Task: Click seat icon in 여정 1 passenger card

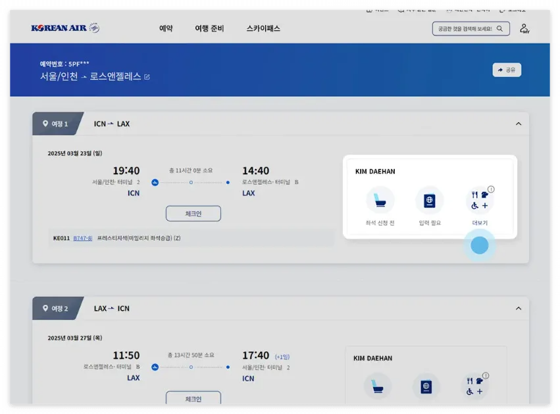Action: (380, 200)
